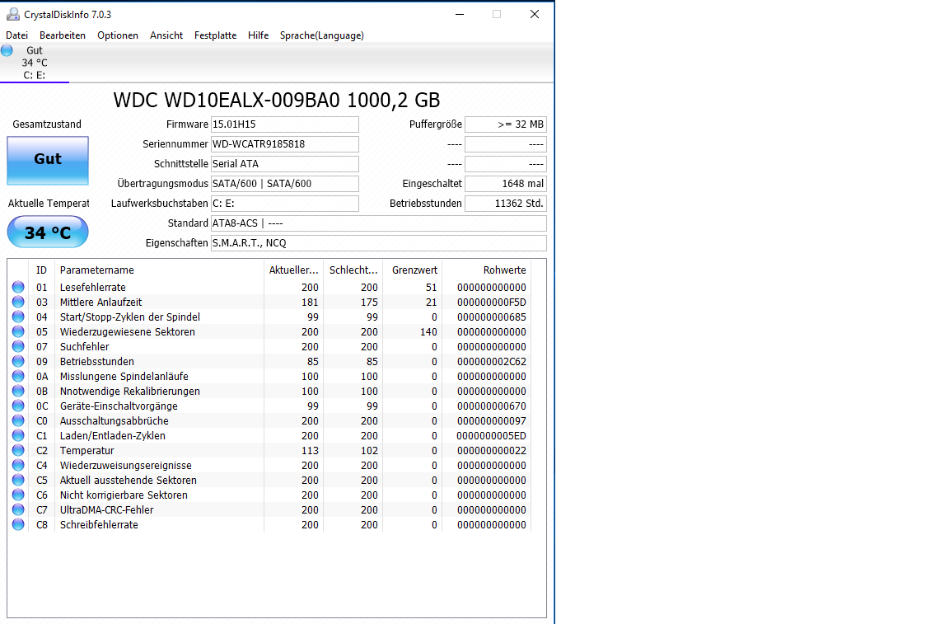The image size is (949, 624).
Task: Click the Rohwerte column header
Action: point(487,270)
